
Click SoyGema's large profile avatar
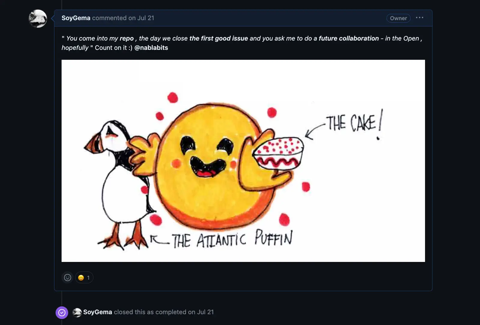[x=38, y=19]
